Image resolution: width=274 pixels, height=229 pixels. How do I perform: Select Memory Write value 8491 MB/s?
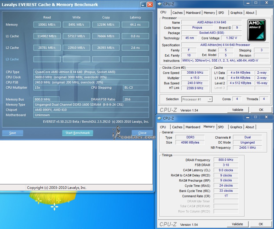[x=76, y=25]
